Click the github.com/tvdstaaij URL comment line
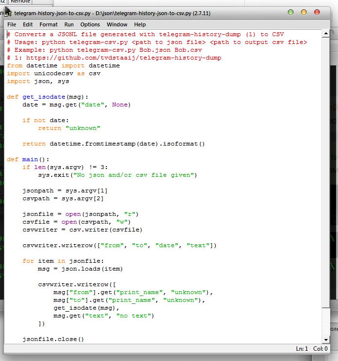Screen dimensions: 338x361 pos(114,58)
